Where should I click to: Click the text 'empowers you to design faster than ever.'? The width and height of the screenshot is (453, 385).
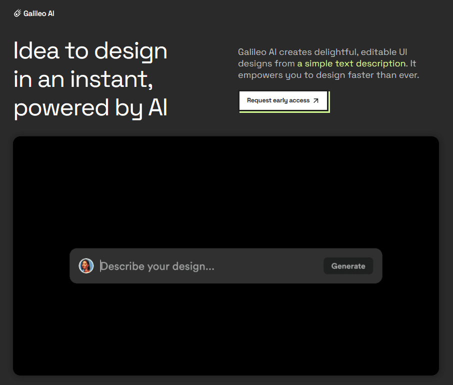[328, 75]
